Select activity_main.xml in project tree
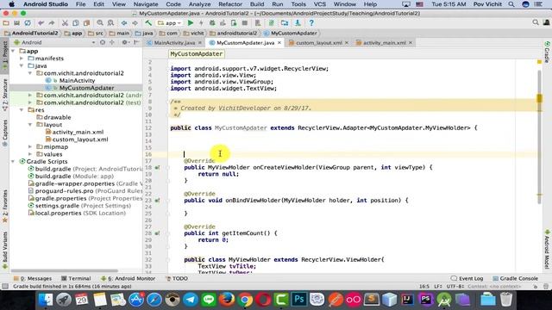 tap(78, 132)
